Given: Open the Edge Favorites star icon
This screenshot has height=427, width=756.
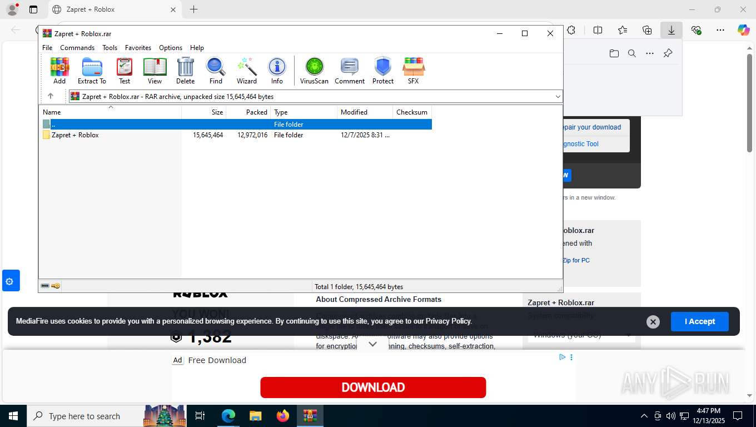Looking at the screenshot, I should click(x=623, y=30).
